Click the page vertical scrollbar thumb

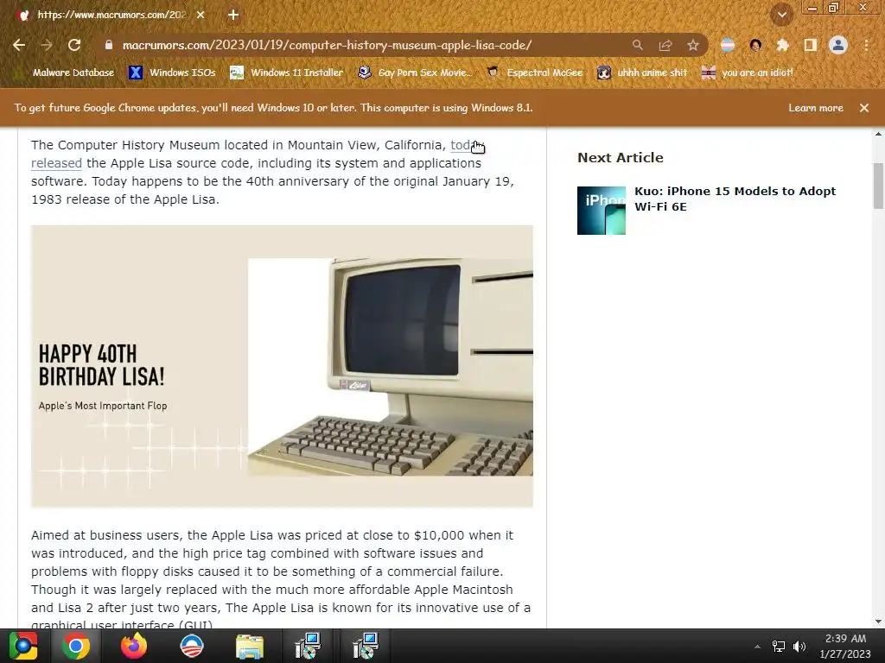click(x=878, y=186)
